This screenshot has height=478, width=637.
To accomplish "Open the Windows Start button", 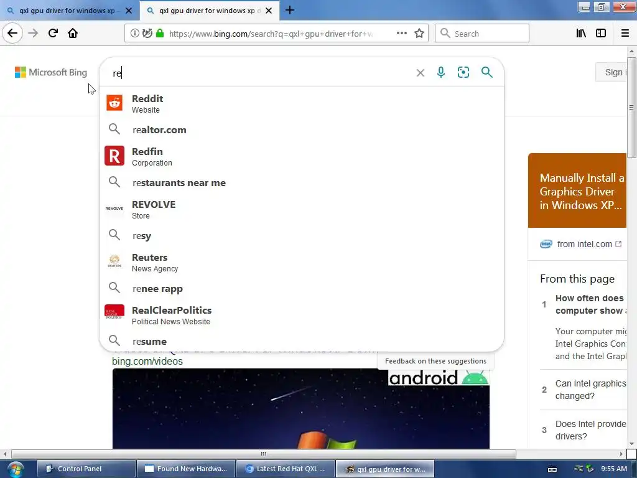I will (16, 469).
